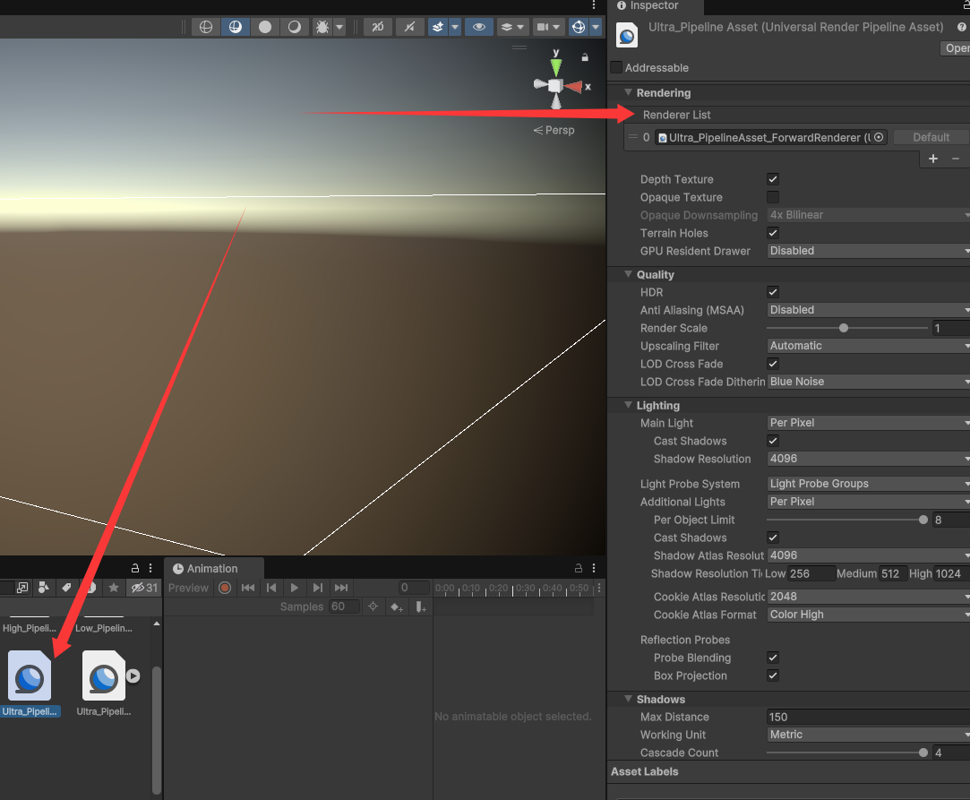Click the add keyframe diamond icon
970x800 pixels.
click(x=397, y=607)
